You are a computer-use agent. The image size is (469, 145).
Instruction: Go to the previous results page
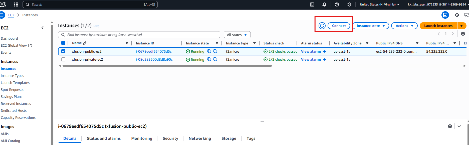click(439, 34)
